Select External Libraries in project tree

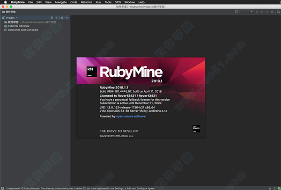pos(17,26)
